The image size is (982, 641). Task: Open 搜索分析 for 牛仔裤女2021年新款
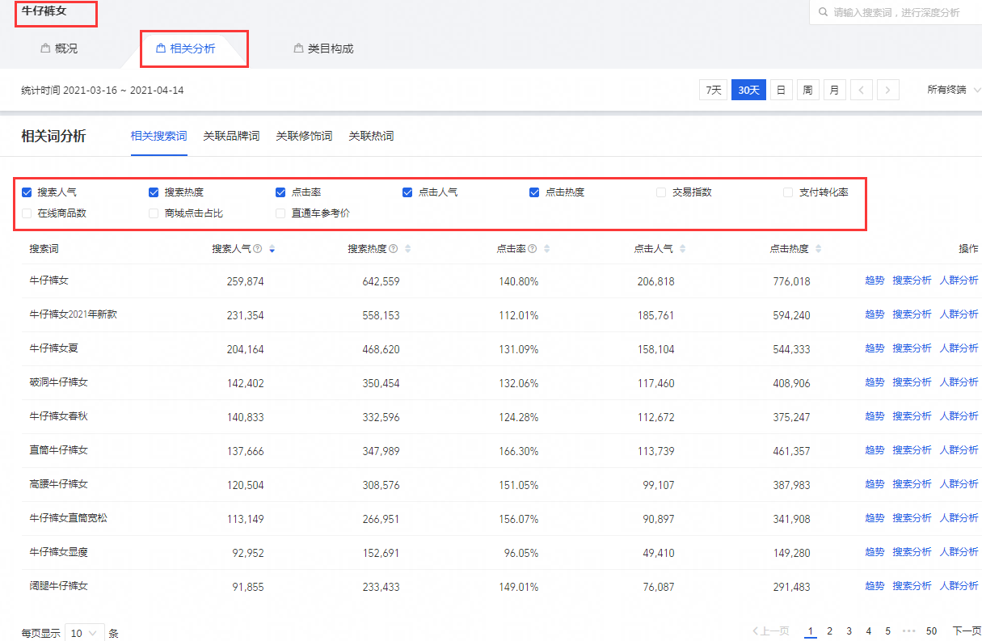tap(912, 314)
